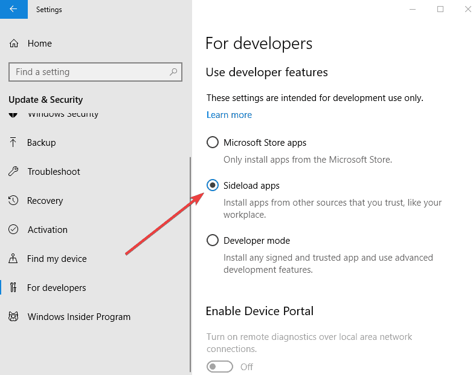Screen dimensions: 473x375
Task: Maximize the Settings window
Action: click(440, 9)
